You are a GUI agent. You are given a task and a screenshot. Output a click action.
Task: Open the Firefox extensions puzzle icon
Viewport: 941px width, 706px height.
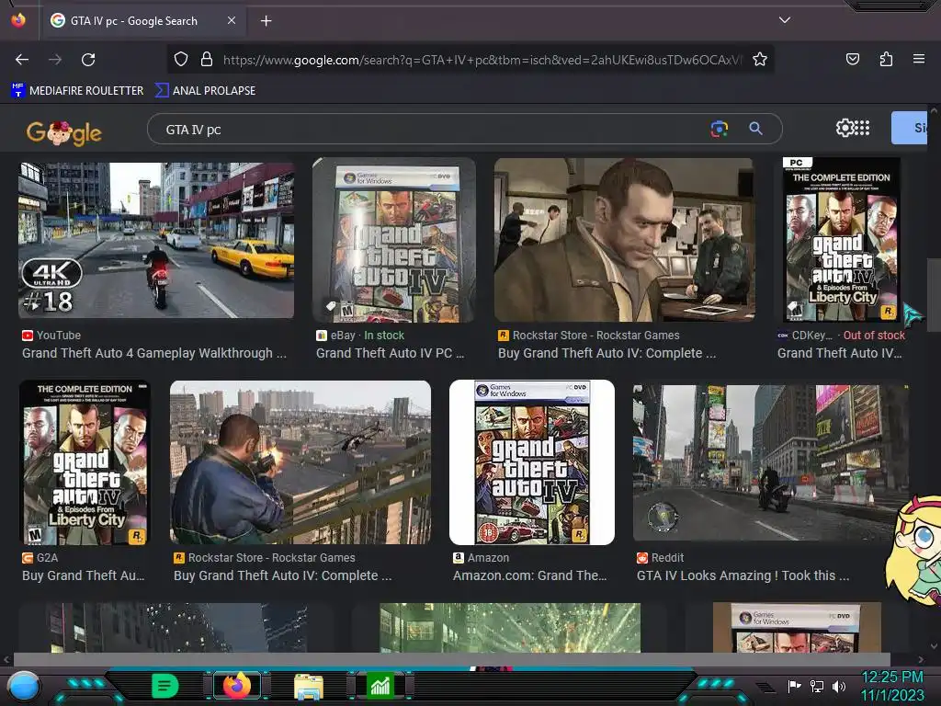pos(886,59)
